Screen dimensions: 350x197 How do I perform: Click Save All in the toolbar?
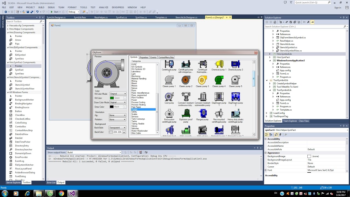pyautogui.click(x=31, y=12)
